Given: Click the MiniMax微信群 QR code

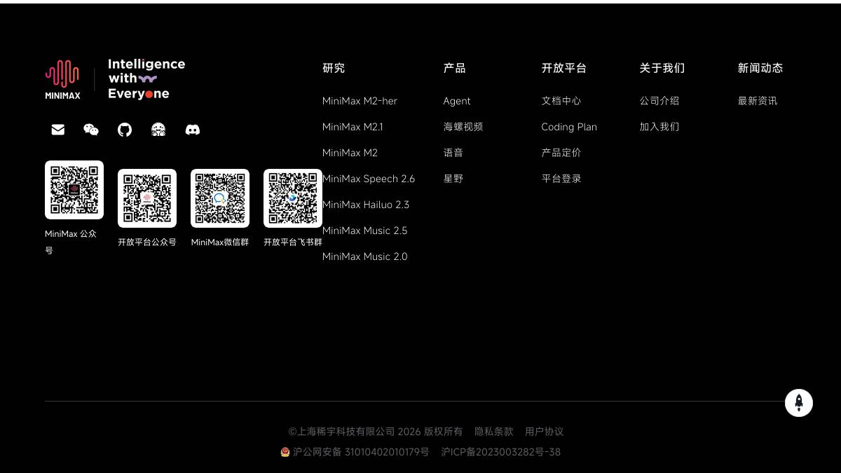Looking at the screenshot, I should coord(220,198).
